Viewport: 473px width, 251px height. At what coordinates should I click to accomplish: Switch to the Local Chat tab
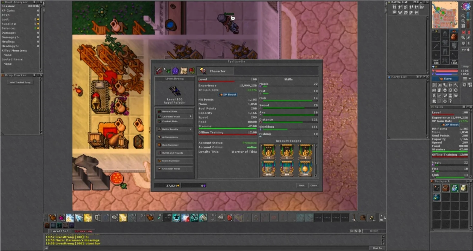59,231
